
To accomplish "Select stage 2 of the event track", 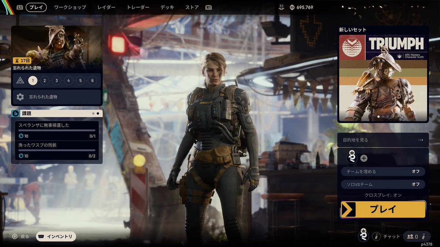I will tap(45, 81).
